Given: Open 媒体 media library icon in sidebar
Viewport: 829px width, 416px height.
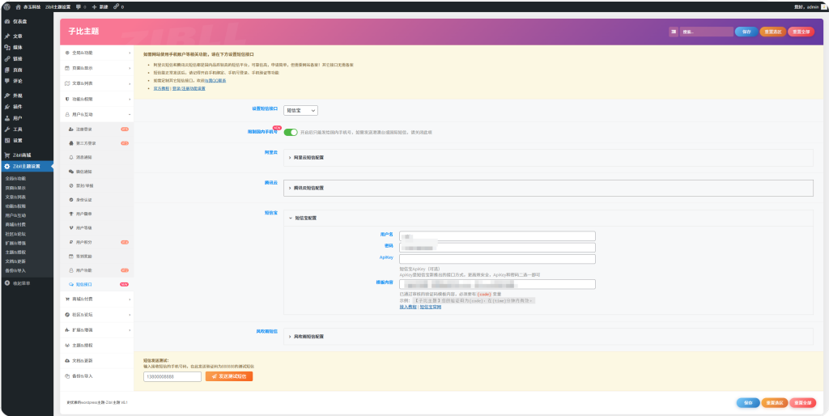Looking at the screenshot, I should coord(6,47).
